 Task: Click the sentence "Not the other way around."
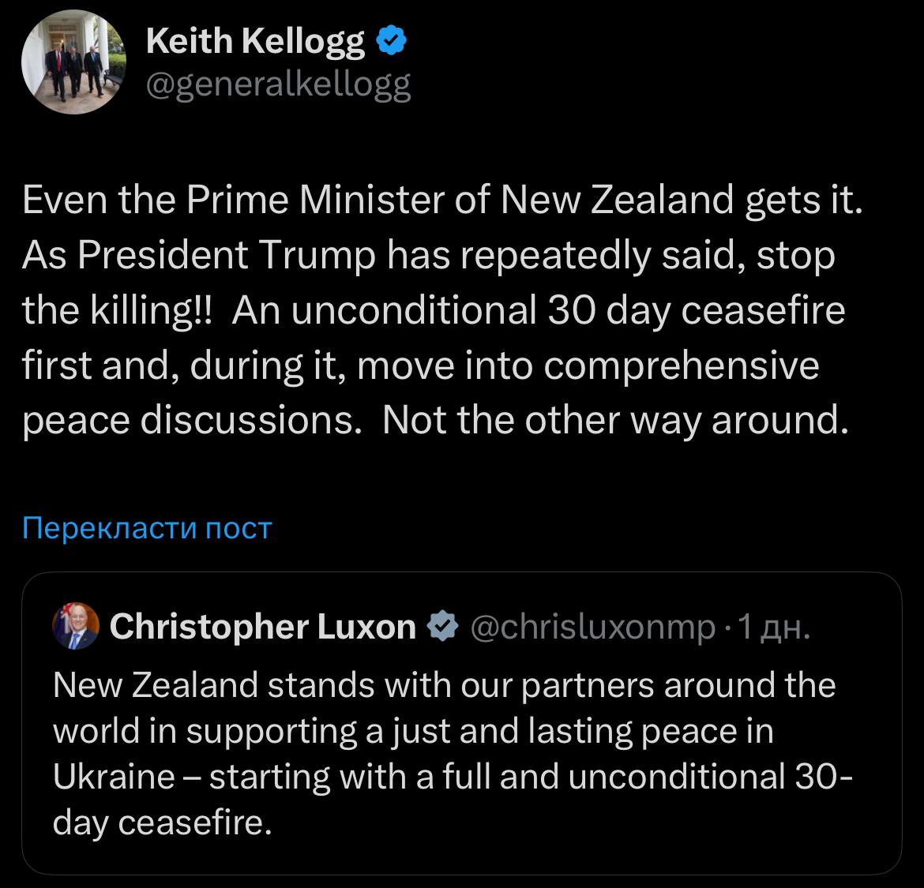point(614,422)
